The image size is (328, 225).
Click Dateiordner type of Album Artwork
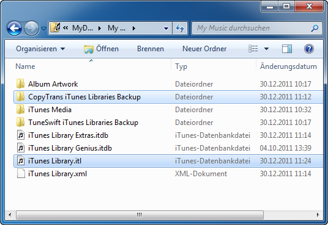point(194,84)
